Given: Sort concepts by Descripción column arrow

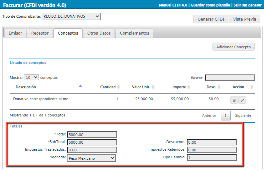Looking at the screenshot, I should (80, 86).
